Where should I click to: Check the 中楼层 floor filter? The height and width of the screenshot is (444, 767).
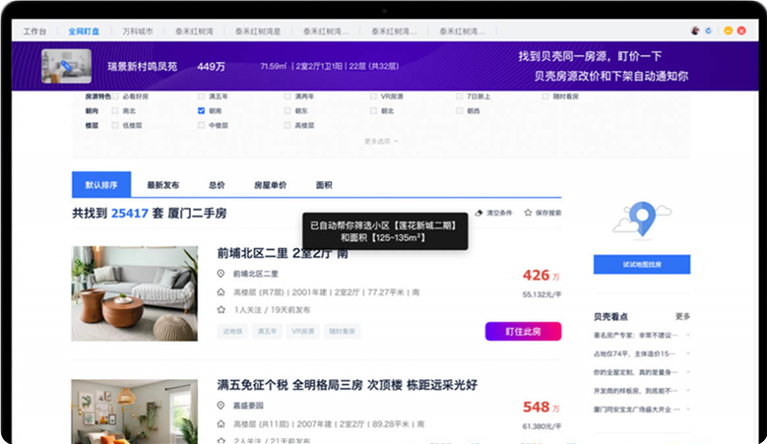tap(201, 126)
